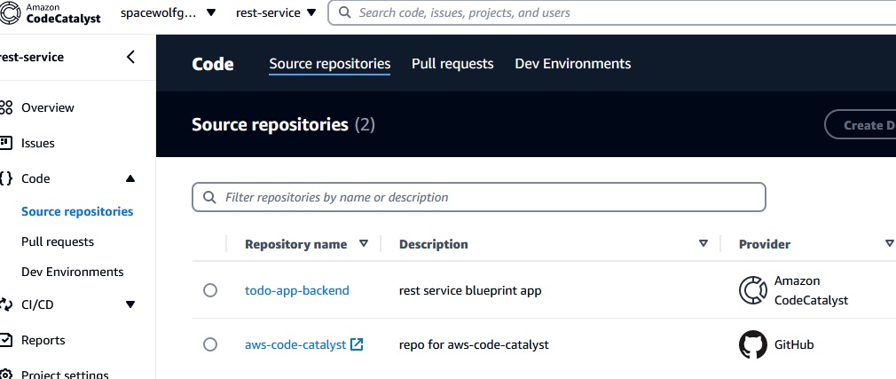
Task: Switch to the Dev Environments tab
Action: tap(572, 63)
